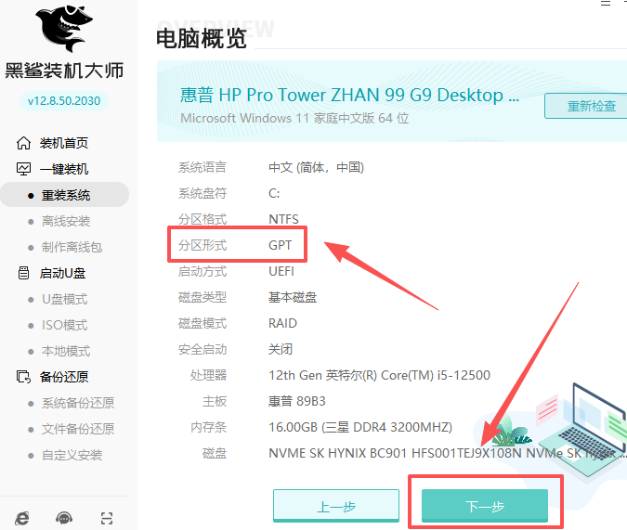Open customer service headset icon
Screen dimensions: 627x530
tap(64, 519)
